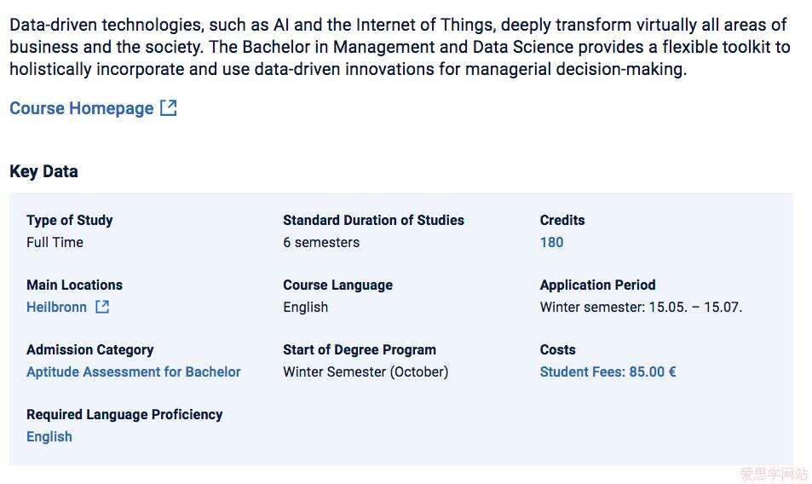812x484 pixels.
Task: Open the Heilbronn location link
Action: (56, 307)
